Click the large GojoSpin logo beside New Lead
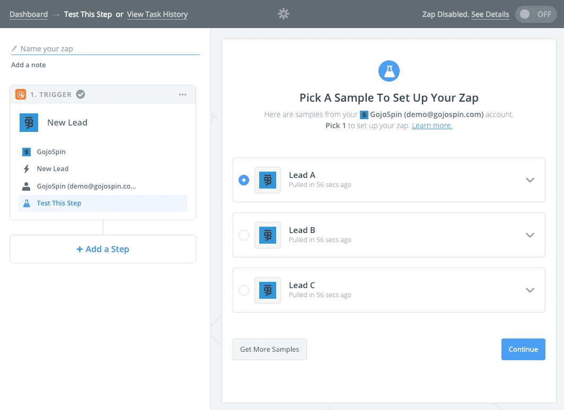 point(29,122)
